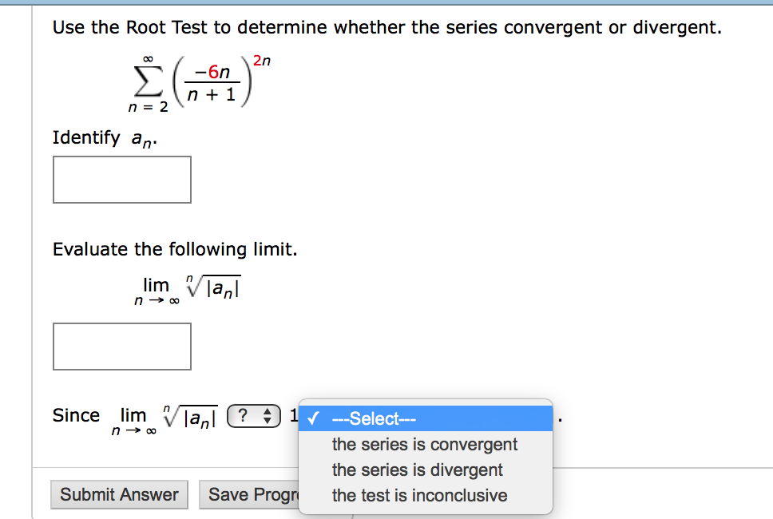The width and height of the screenshot is (773, 519).
Task: Click the 'Evaluate the following limit.' text
Action: coord(175,249)
